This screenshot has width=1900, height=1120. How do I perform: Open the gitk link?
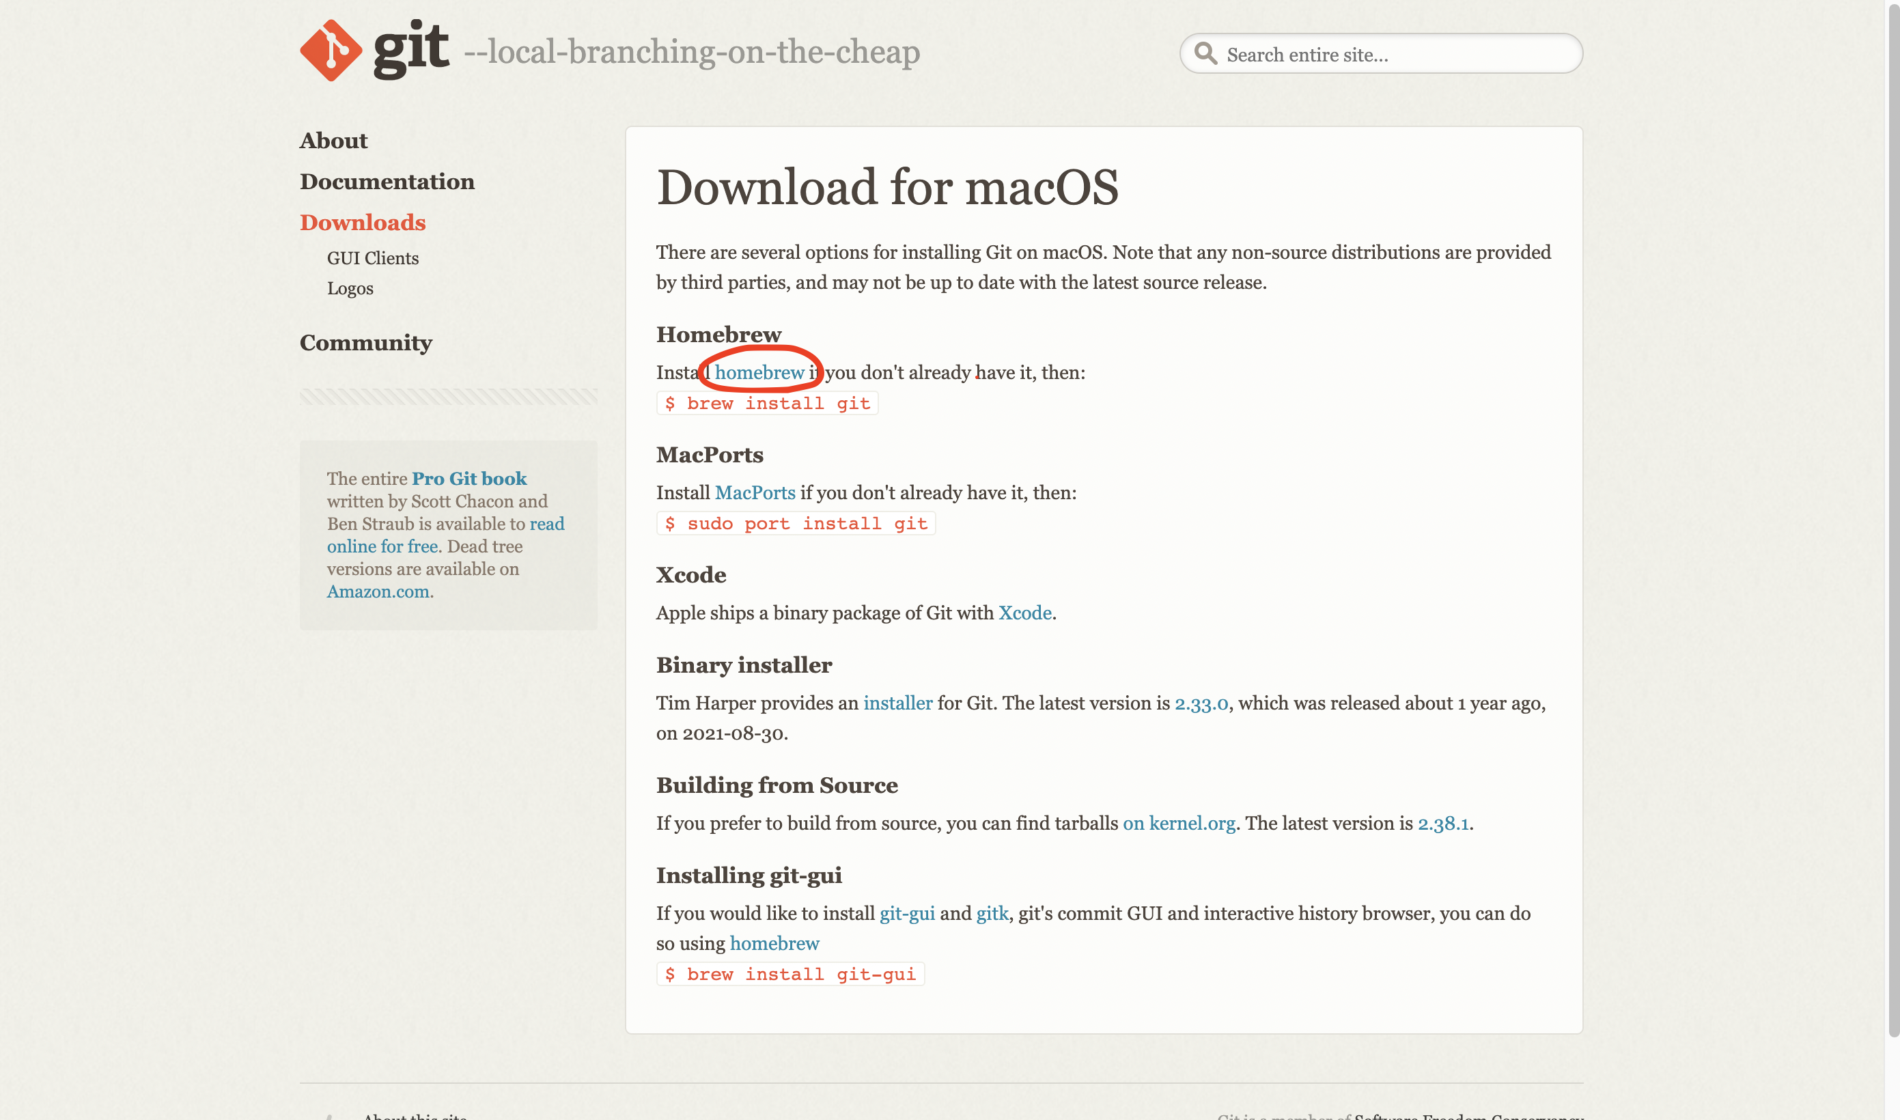tap(992, 913)
